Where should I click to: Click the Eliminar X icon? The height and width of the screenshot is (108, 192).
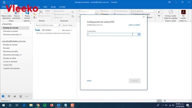(41, 12)
